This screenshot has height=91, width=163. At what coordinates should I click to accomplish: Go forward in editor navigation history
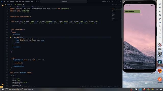coord(39,2)
